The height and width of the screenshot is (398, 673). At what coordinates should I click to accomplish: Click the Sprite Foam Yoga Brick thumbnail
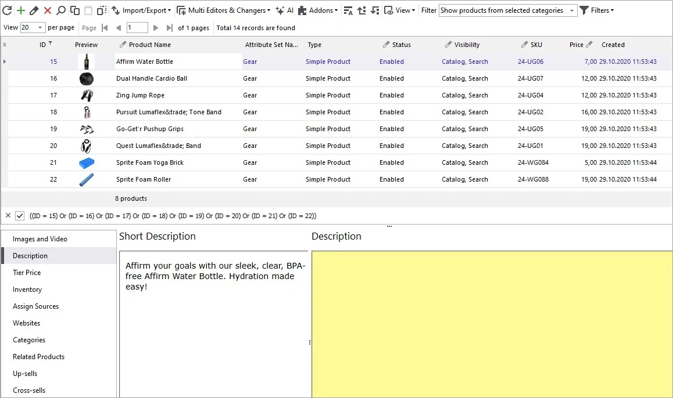coord(86,163)
